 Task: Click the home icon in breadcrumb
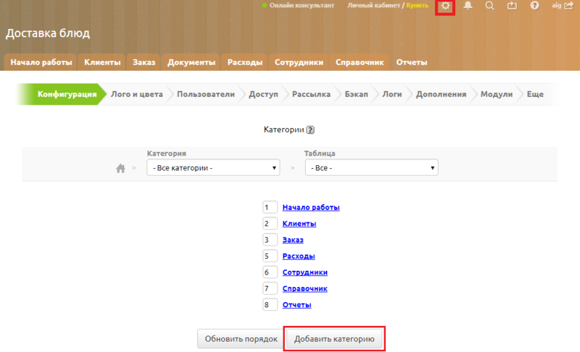tap(121, 168)
